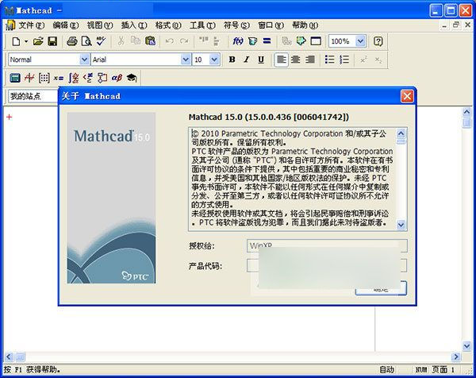Toggle bulleted list

tap(330, 60)
